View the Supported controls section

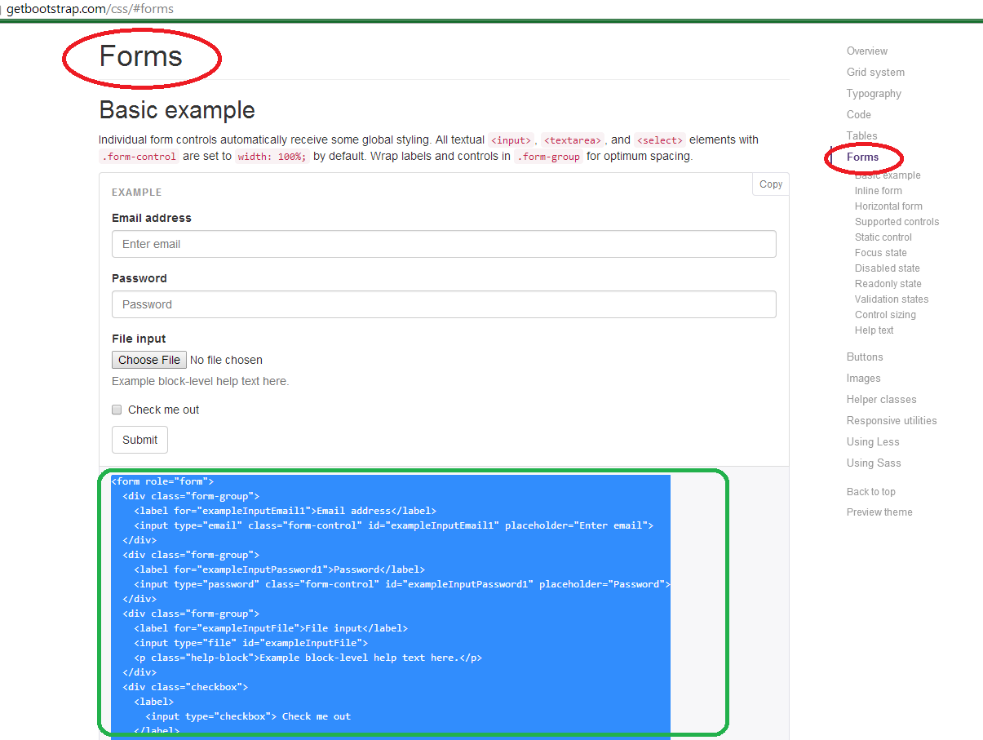coord(897,221)
